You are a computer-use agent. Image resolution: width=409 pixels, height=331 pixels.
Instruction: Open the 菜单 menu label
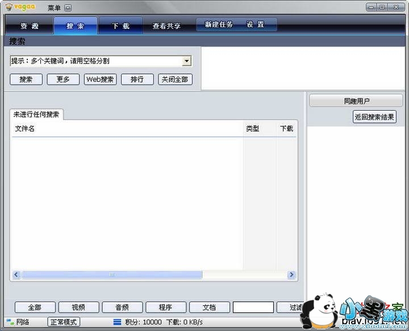[55, 8]
